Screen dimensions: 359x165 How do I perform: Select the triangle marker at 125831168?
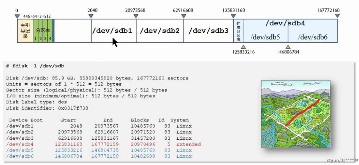tap(233, 16)
